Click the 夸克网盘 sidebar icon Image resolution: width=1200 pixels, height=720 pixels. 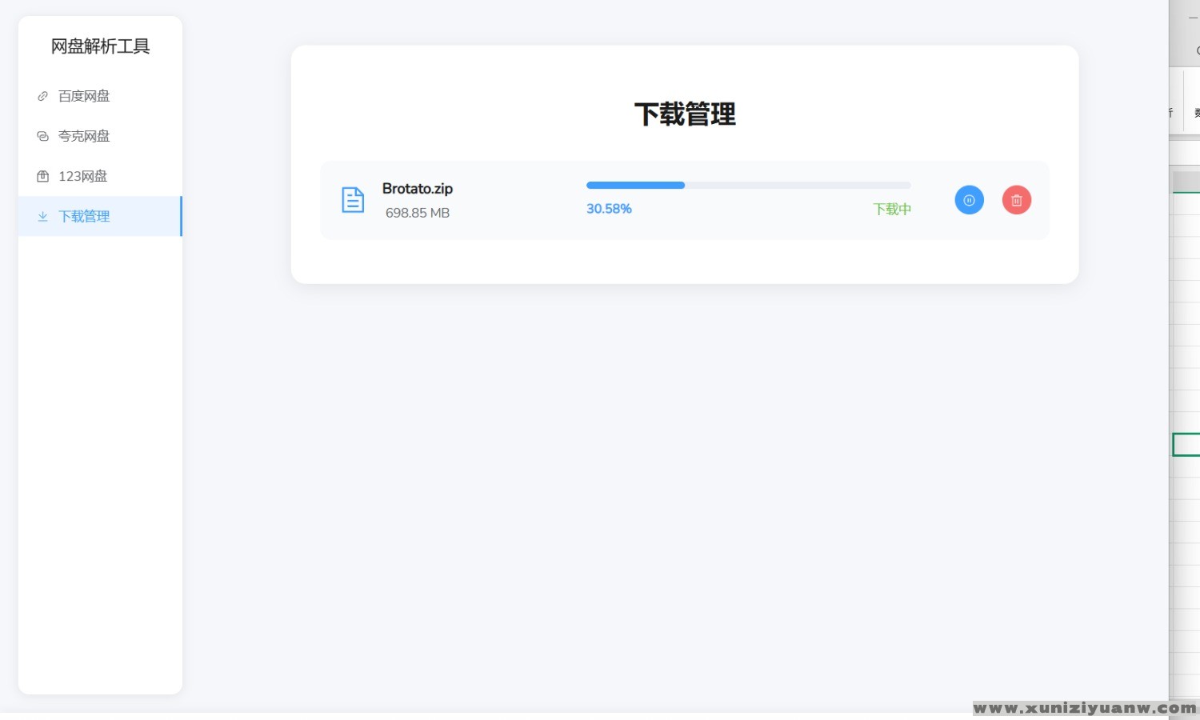[x=43, y=136]
